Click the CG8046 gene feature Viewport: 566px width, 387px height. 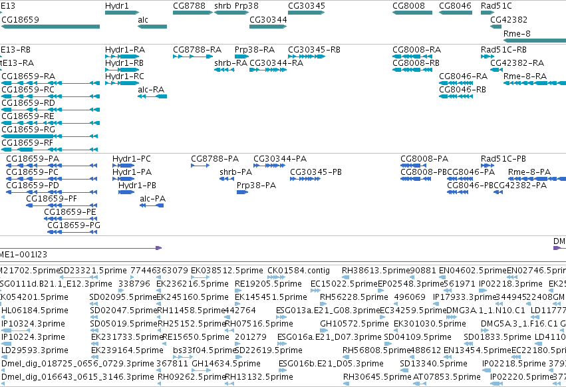[455, 13]
